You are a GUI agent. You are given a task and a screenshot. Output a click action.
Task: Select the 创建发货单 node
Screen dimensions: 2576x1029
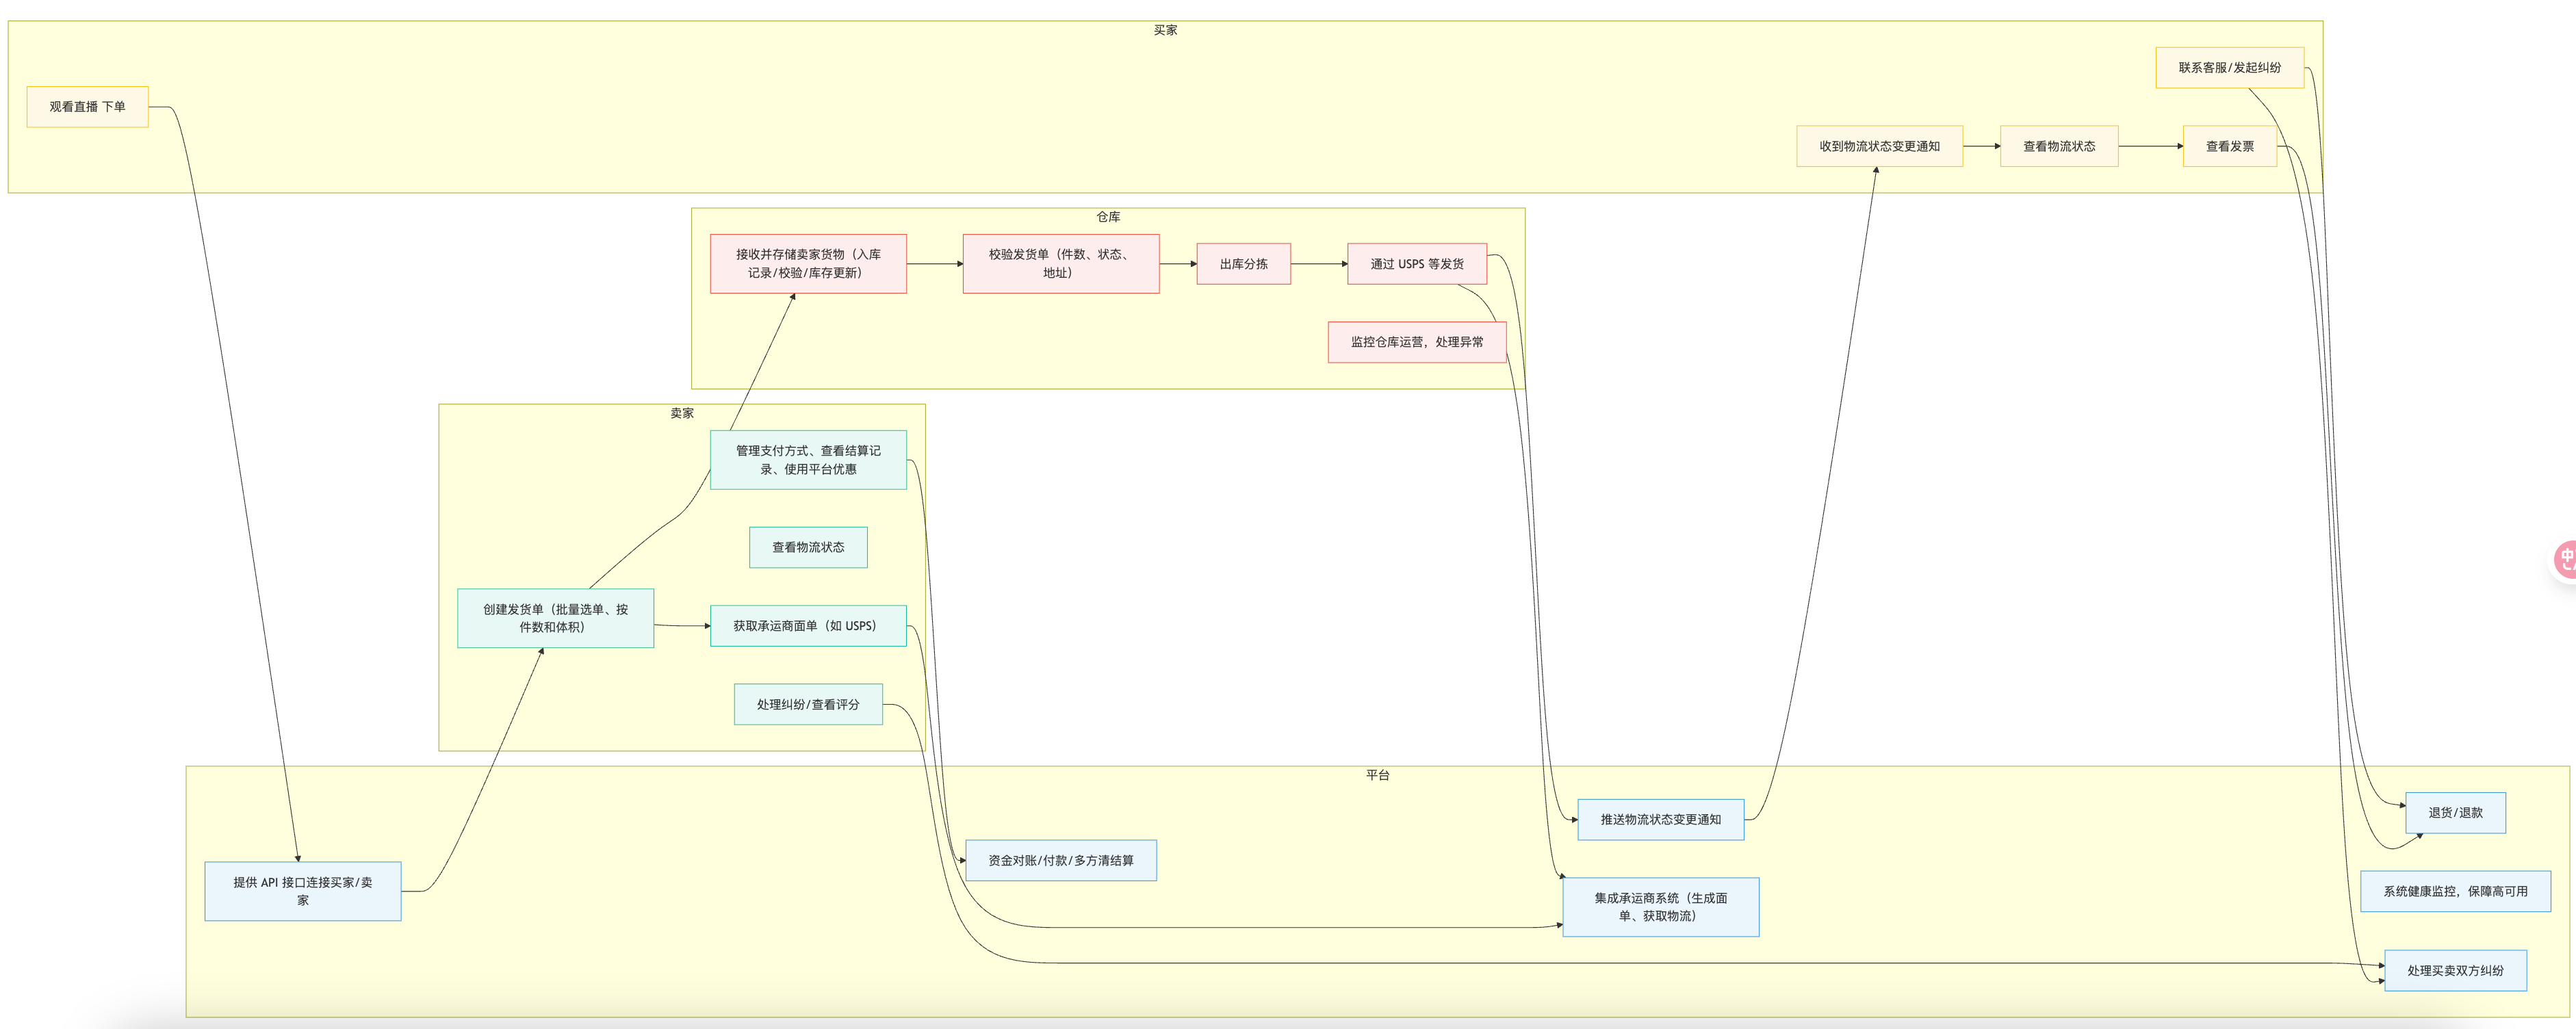point(556,618)
